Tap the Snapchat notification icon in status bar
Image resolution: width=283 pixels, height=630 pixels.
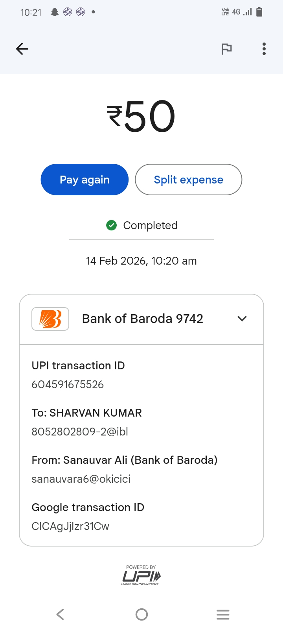(x=55, y=12)
